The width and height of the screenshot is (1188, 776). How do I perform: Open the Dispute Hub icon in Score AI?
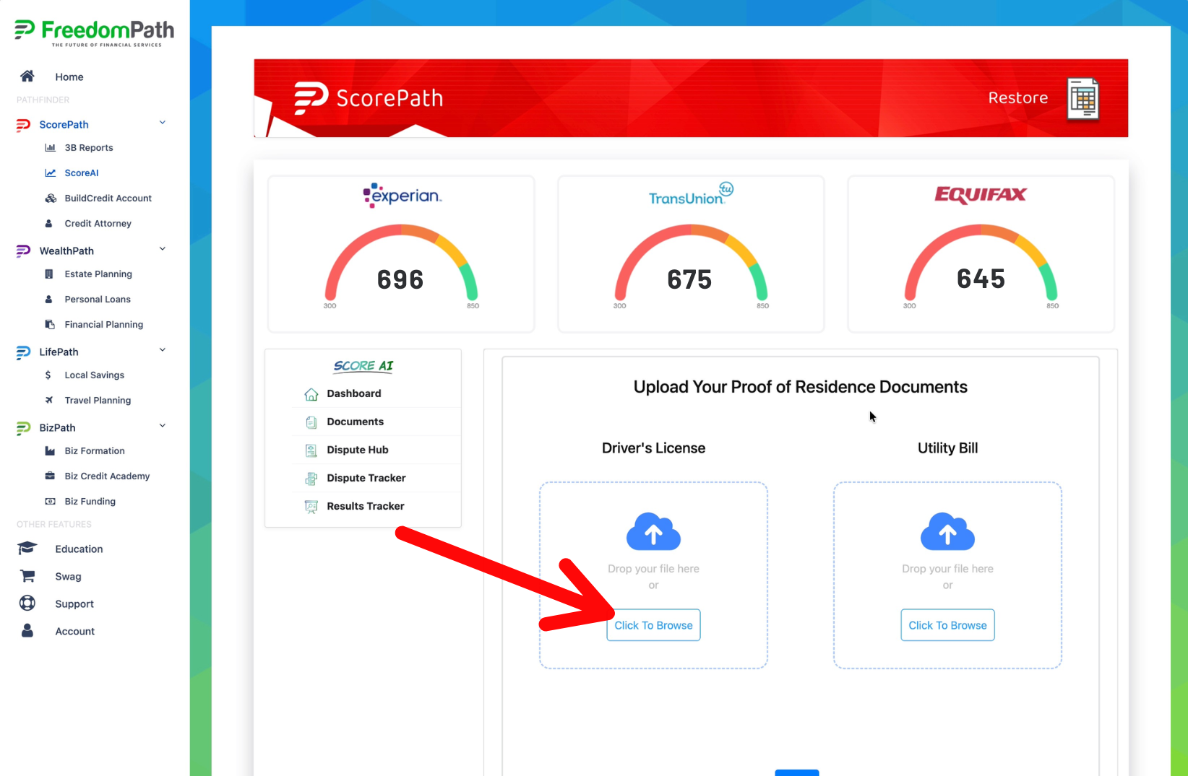pos(311,450)
